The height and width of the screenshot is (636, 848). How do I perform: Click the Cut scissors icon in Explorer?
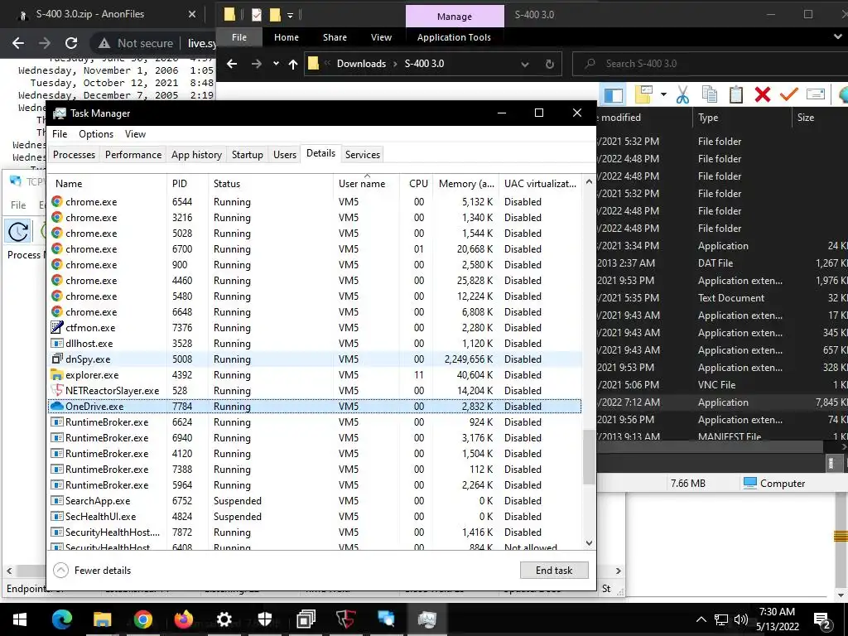(682, 94)
